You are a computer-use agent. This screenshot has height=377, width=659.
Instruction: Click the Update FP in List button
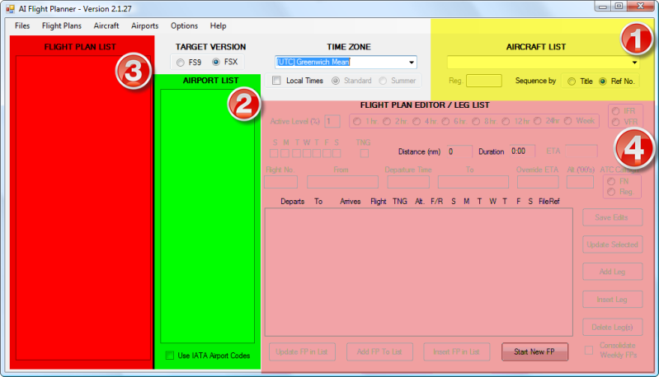[x=302, y=351]
